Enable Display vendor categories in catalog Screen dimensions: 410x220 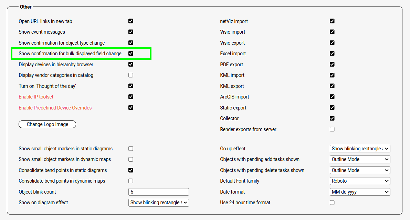tap(131, 75)
